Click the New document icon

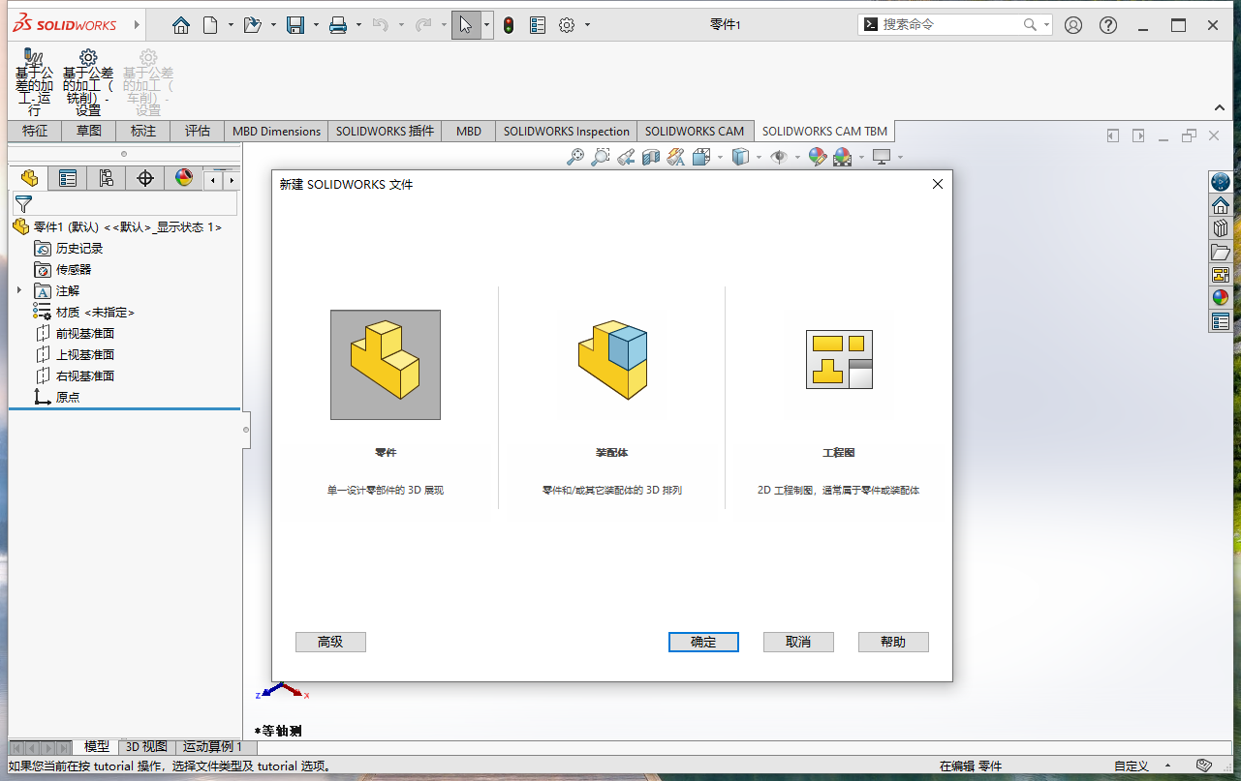click(x=210, y=25)
